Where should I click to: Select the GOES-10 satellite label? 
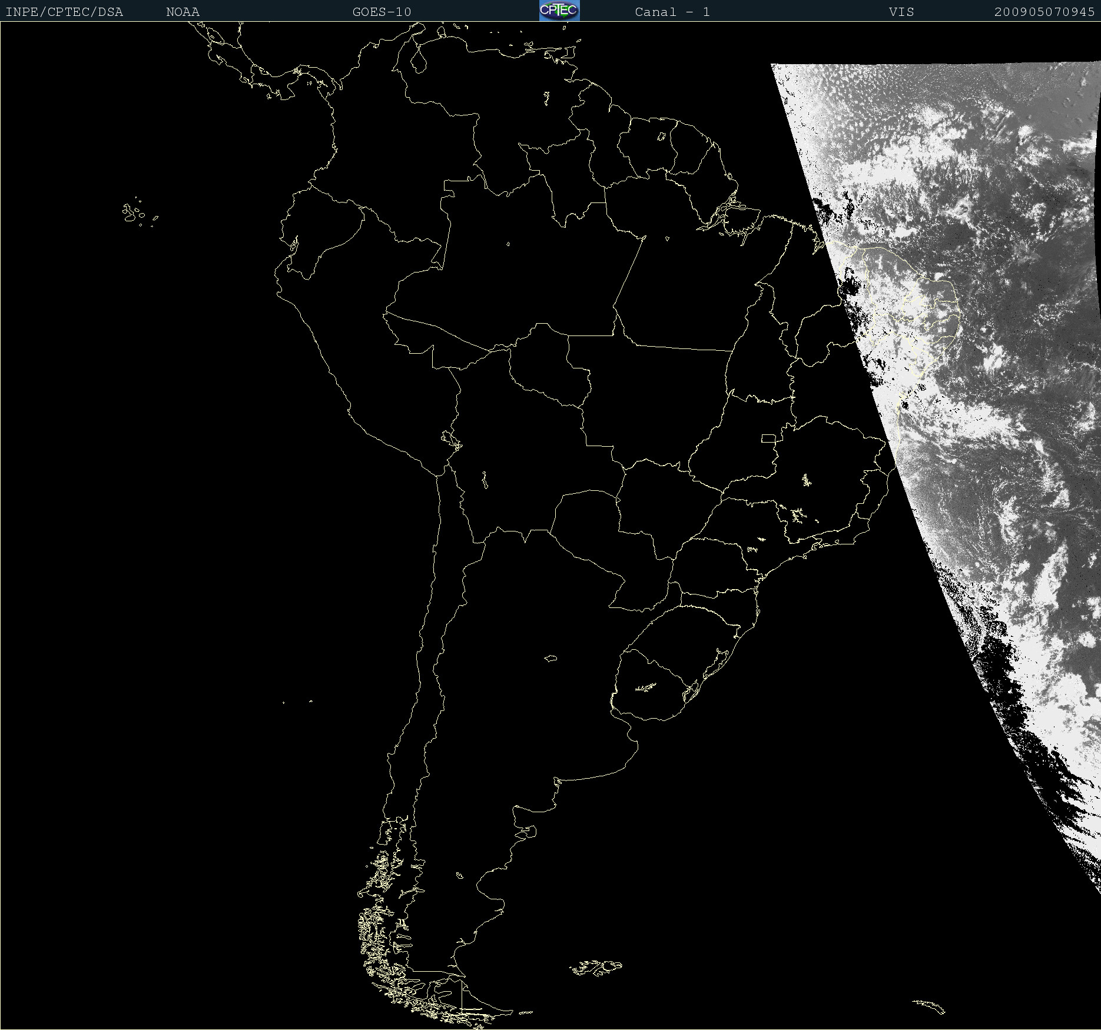382,12
